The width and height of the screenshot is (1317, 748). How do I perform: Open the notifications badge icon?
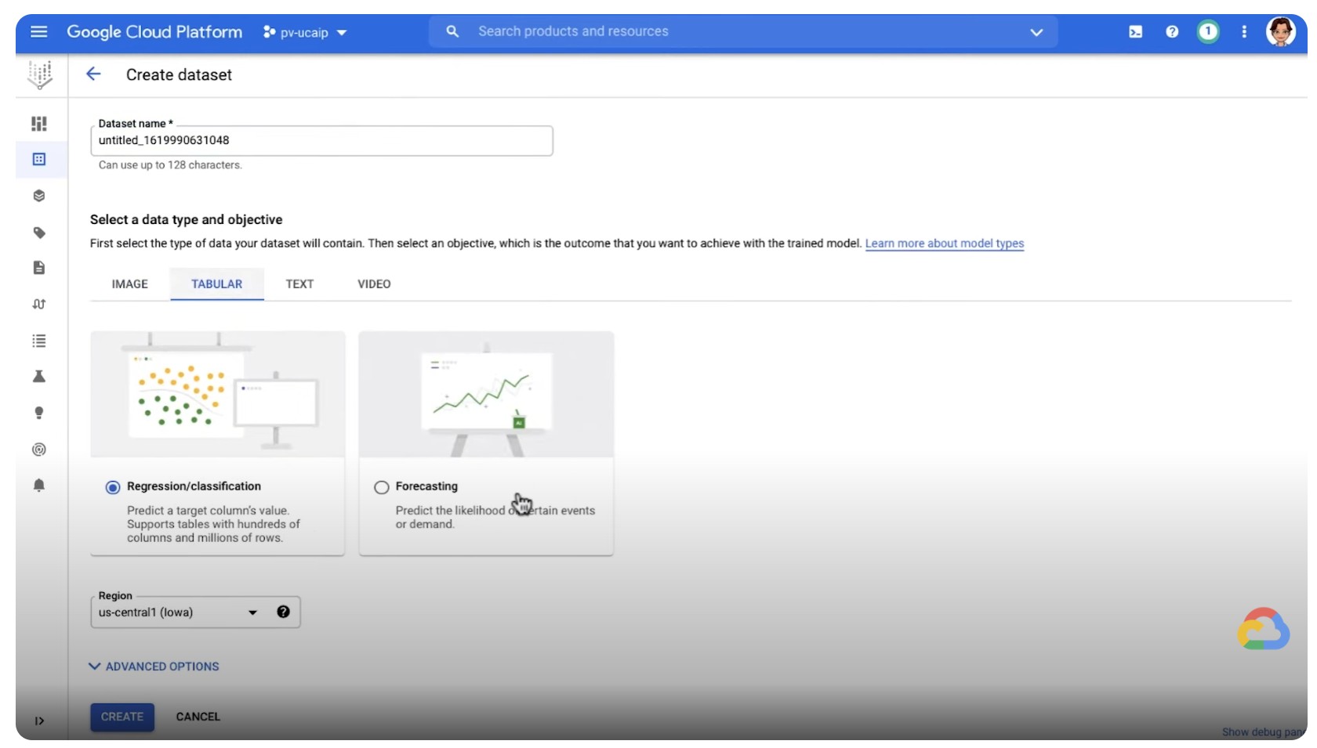1208,32
